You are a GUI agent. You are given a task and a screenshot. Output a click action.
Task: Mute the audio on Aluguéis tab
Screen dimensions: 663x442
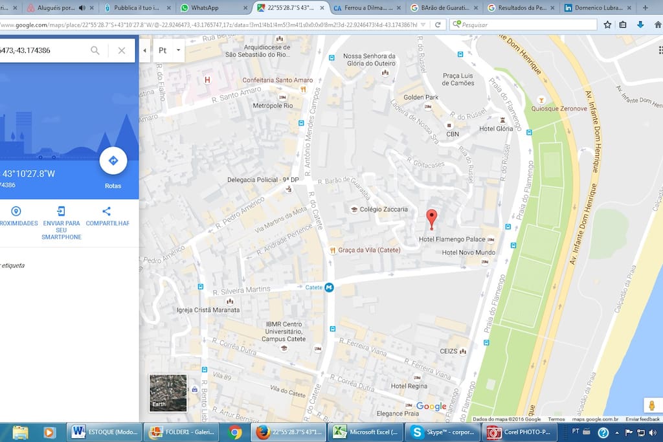click(x=82, y=8)
